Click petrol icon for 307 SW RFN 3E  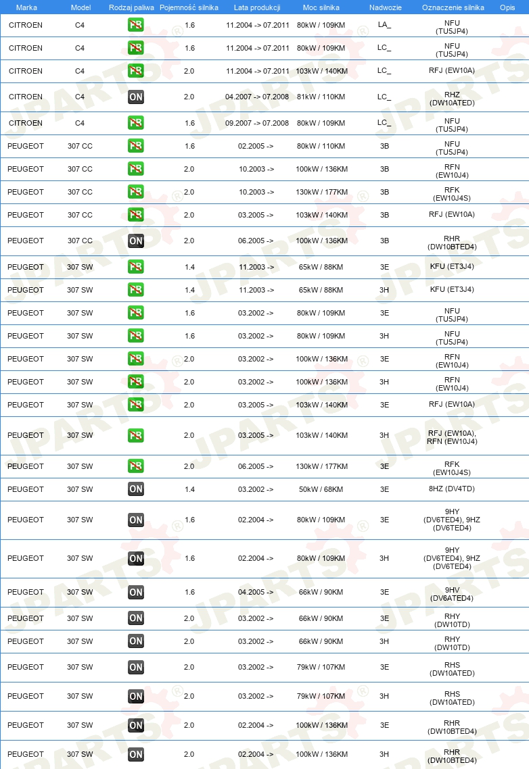[135, 359]
